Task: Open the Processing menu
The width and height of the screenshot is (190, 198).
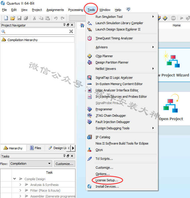Action: [x=75, y=10]
